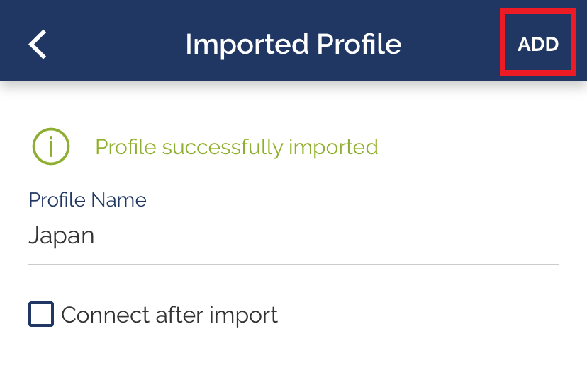This screenshot has width=587, height=365.
Task: Tap the ADD button in header
Action: click(x=538, y=44)
